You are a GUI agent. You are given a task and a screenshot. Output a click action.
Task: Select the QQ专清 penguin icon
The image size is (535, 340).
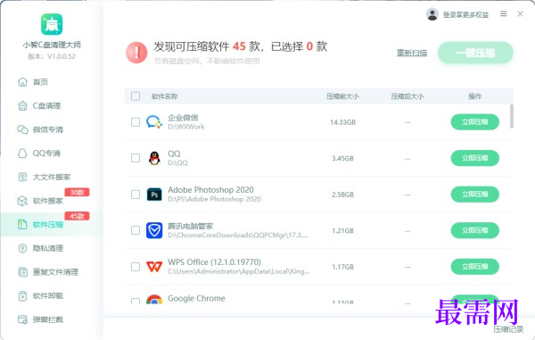point(22,153)
